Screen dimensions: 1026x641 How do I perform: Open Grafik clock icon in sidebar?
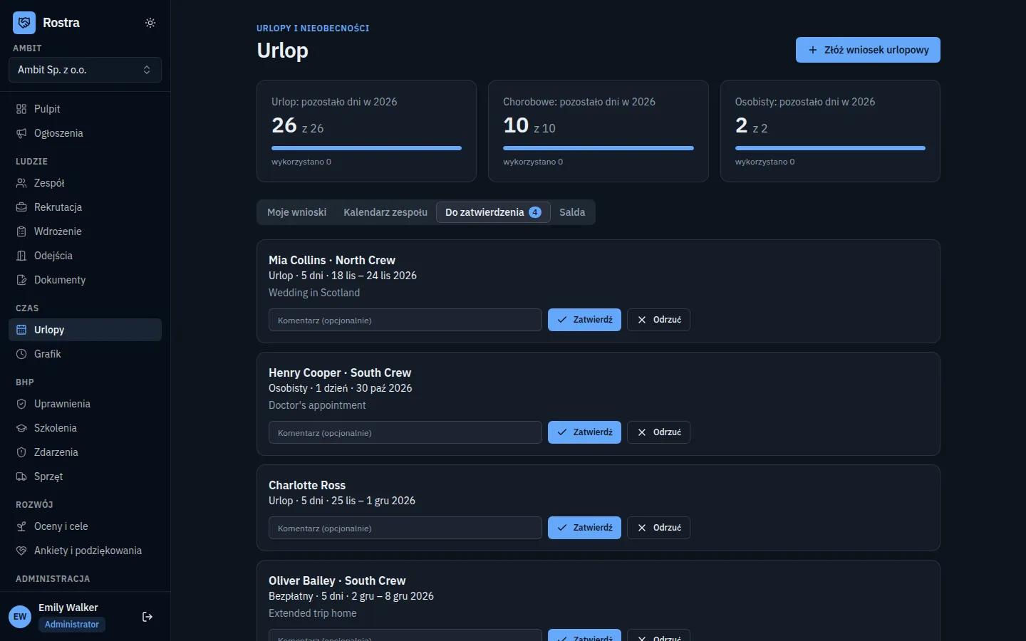tap(21, 354)
